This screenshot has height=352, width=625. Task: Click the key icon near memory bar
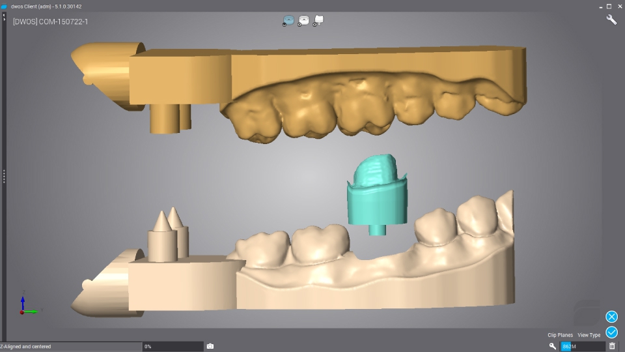(553, 346)
